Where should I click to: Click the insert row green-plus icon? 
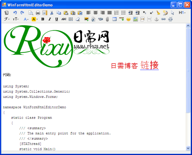click(x=122, y=19)
